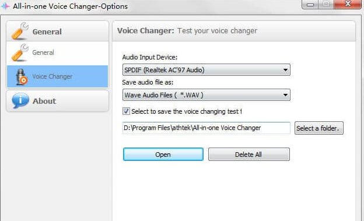Select the General sub-item in sidebar
This screenshot has height=221, width=364.
pos(58,53)
